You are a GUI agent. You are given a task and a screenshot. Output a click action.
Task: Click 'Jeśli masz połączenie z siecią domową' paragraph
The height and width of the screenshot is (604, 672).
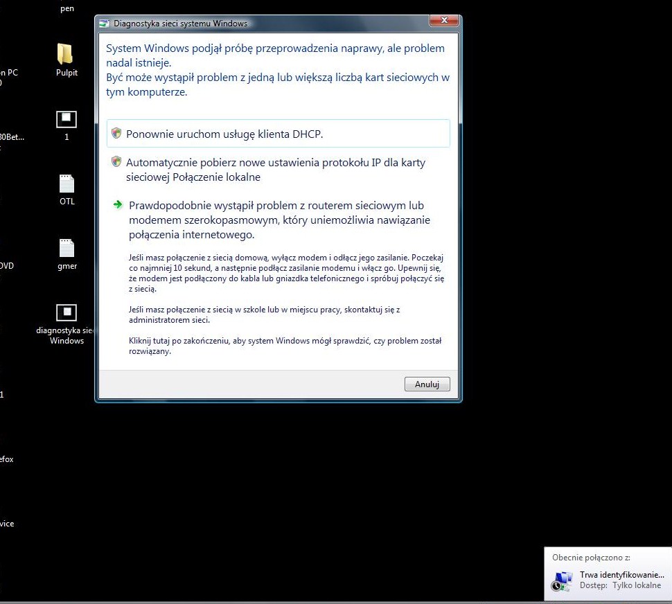286,274
